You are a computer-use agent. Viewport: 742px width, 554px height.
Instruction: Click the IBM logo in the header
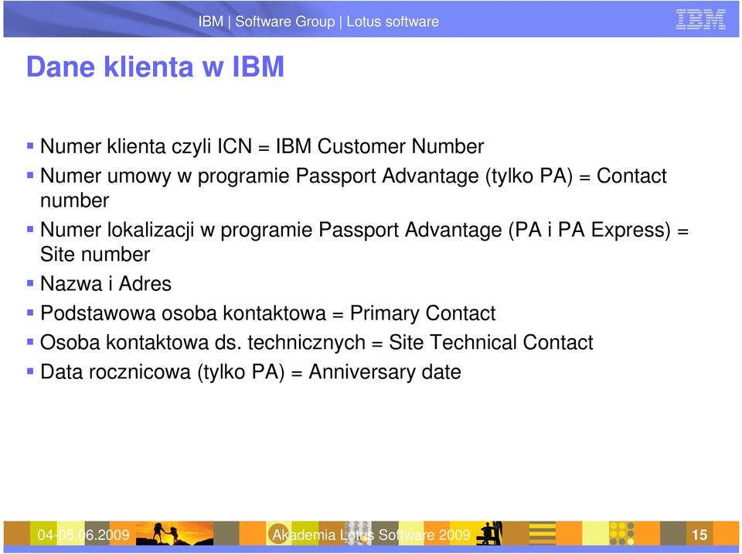[700, 20]
